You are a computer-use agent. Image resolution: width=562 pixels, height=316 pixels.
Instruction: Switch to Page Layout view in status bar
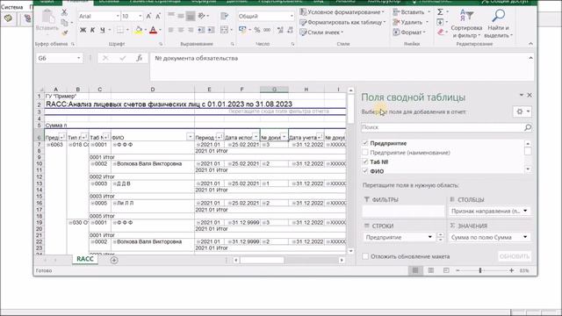[431, 270]
